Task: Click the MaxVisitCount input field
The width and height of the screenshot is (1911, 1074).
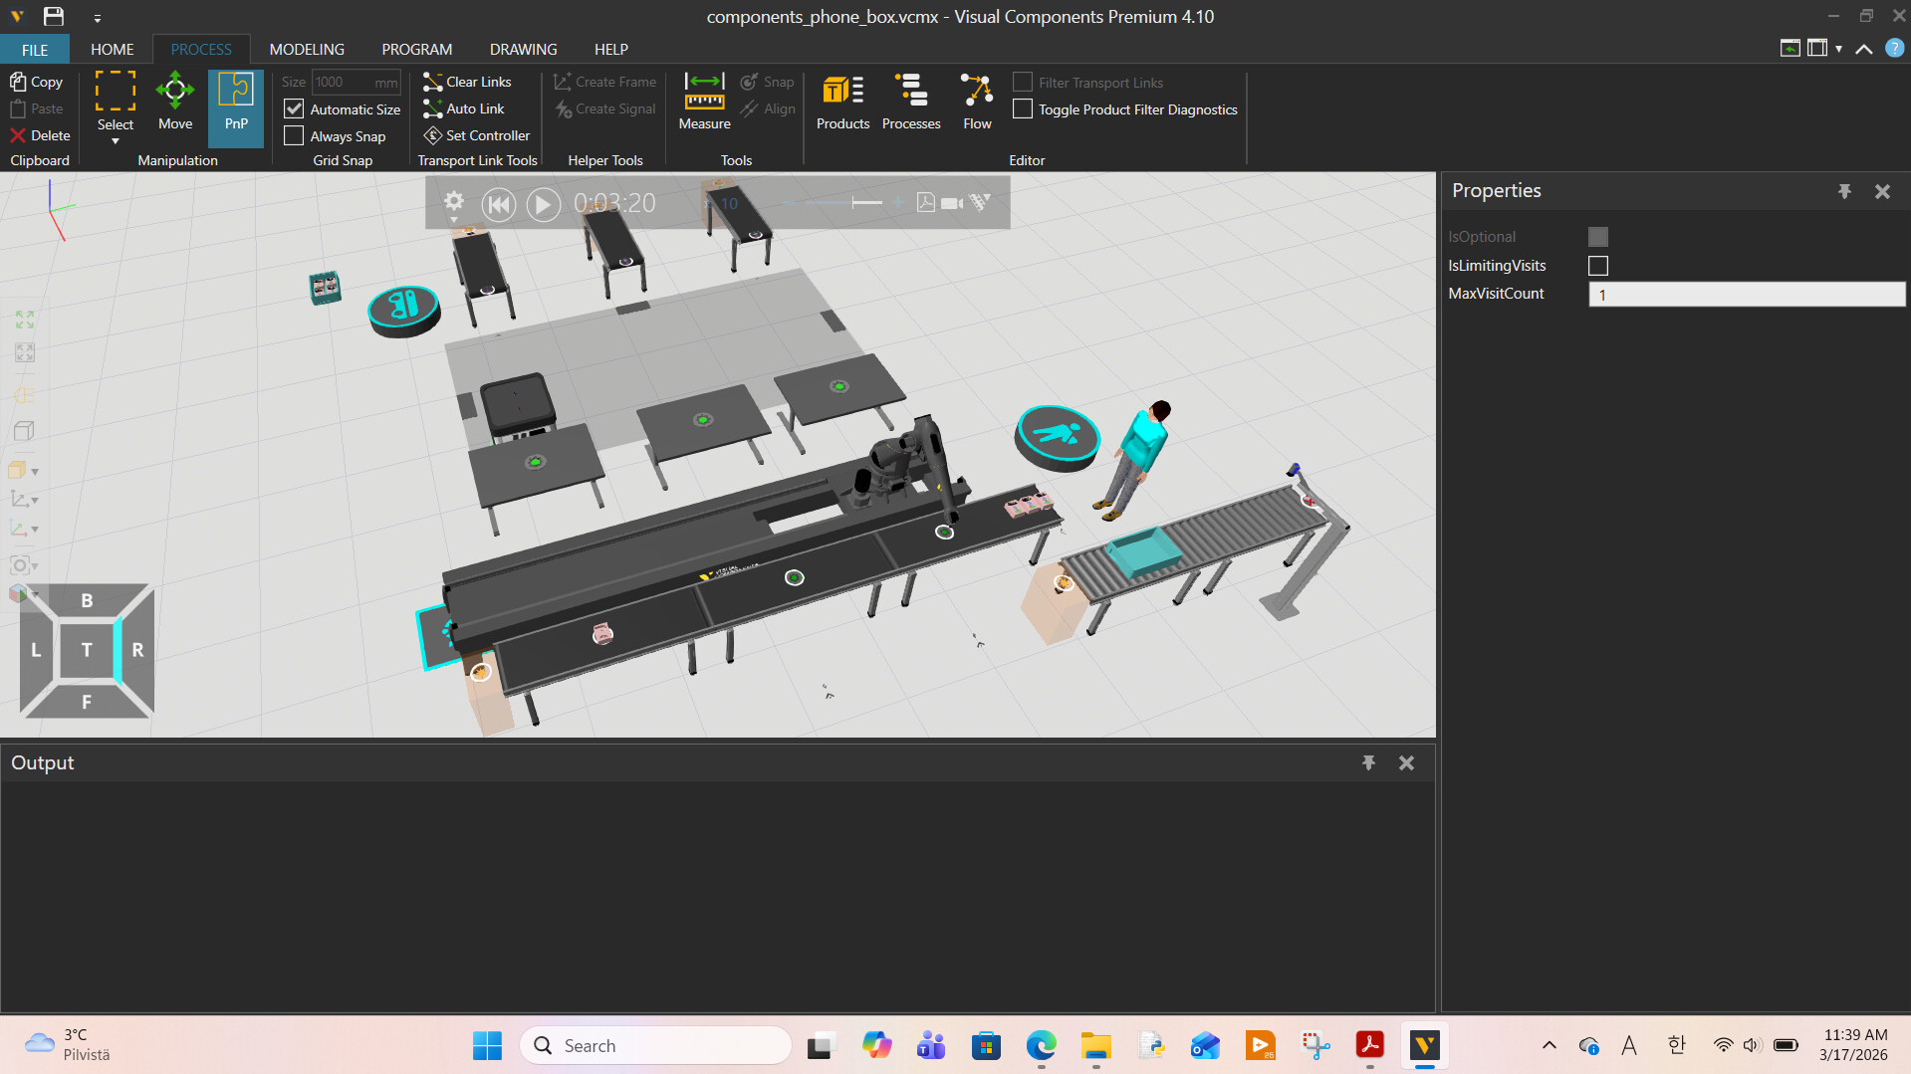Action: click(1746, 295)
